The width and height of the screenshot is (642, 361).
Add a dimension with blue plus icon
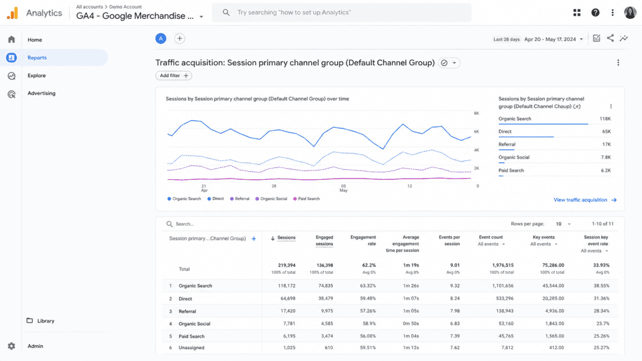pyautogui.click(x=254, y=239)
